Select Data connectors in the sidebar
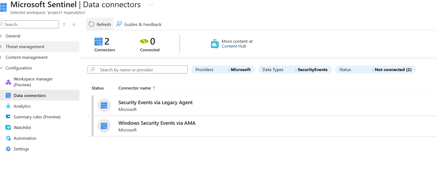The image size is (437, 179). 40,95
